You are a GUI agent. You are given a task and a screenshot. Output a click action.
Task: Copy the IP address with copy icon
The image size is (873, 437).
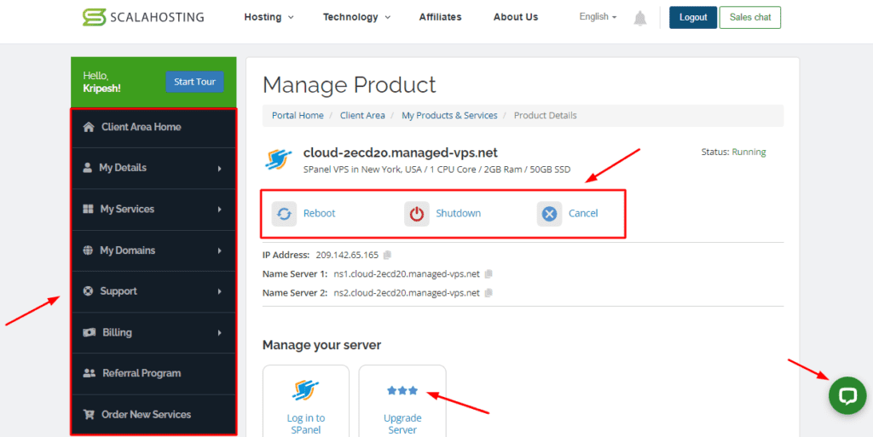pyautogui.click(x=388, y=255)
